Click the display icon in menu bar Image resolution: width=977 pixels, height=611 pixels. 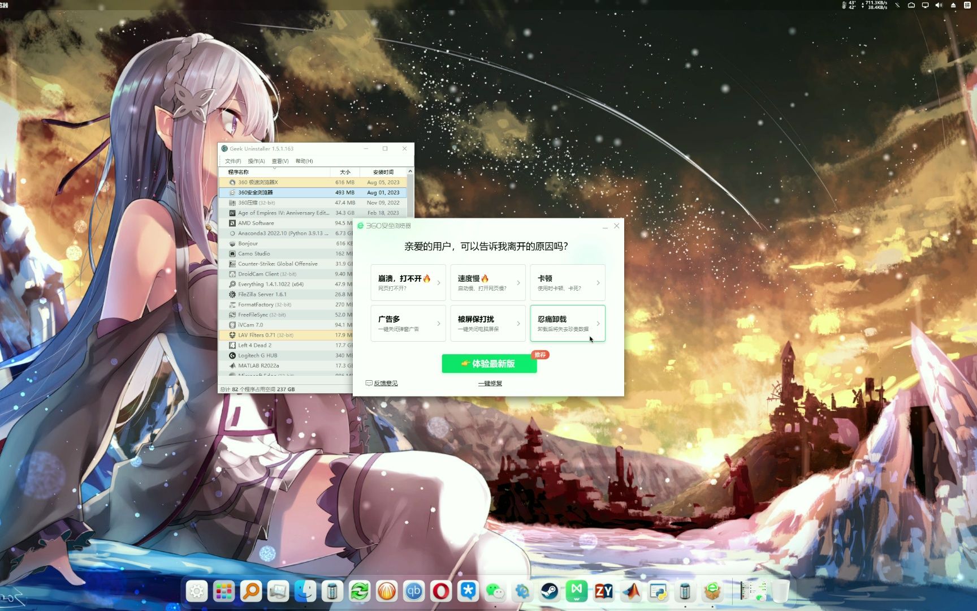click(925, 5)
